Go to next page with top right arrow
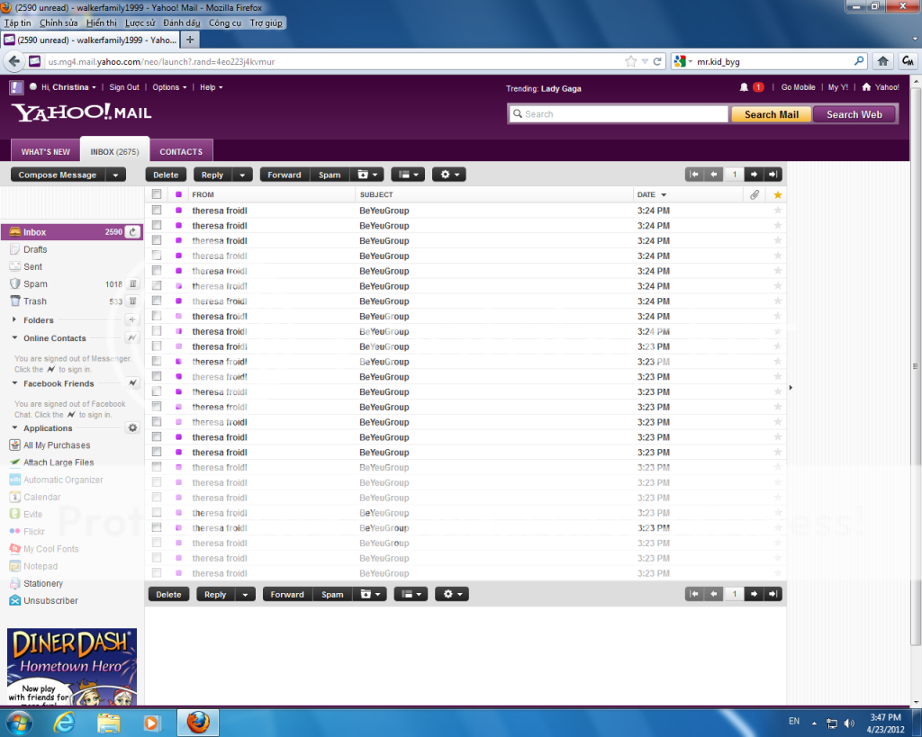This screenshot has width=922, height=737. coord(755,175)
